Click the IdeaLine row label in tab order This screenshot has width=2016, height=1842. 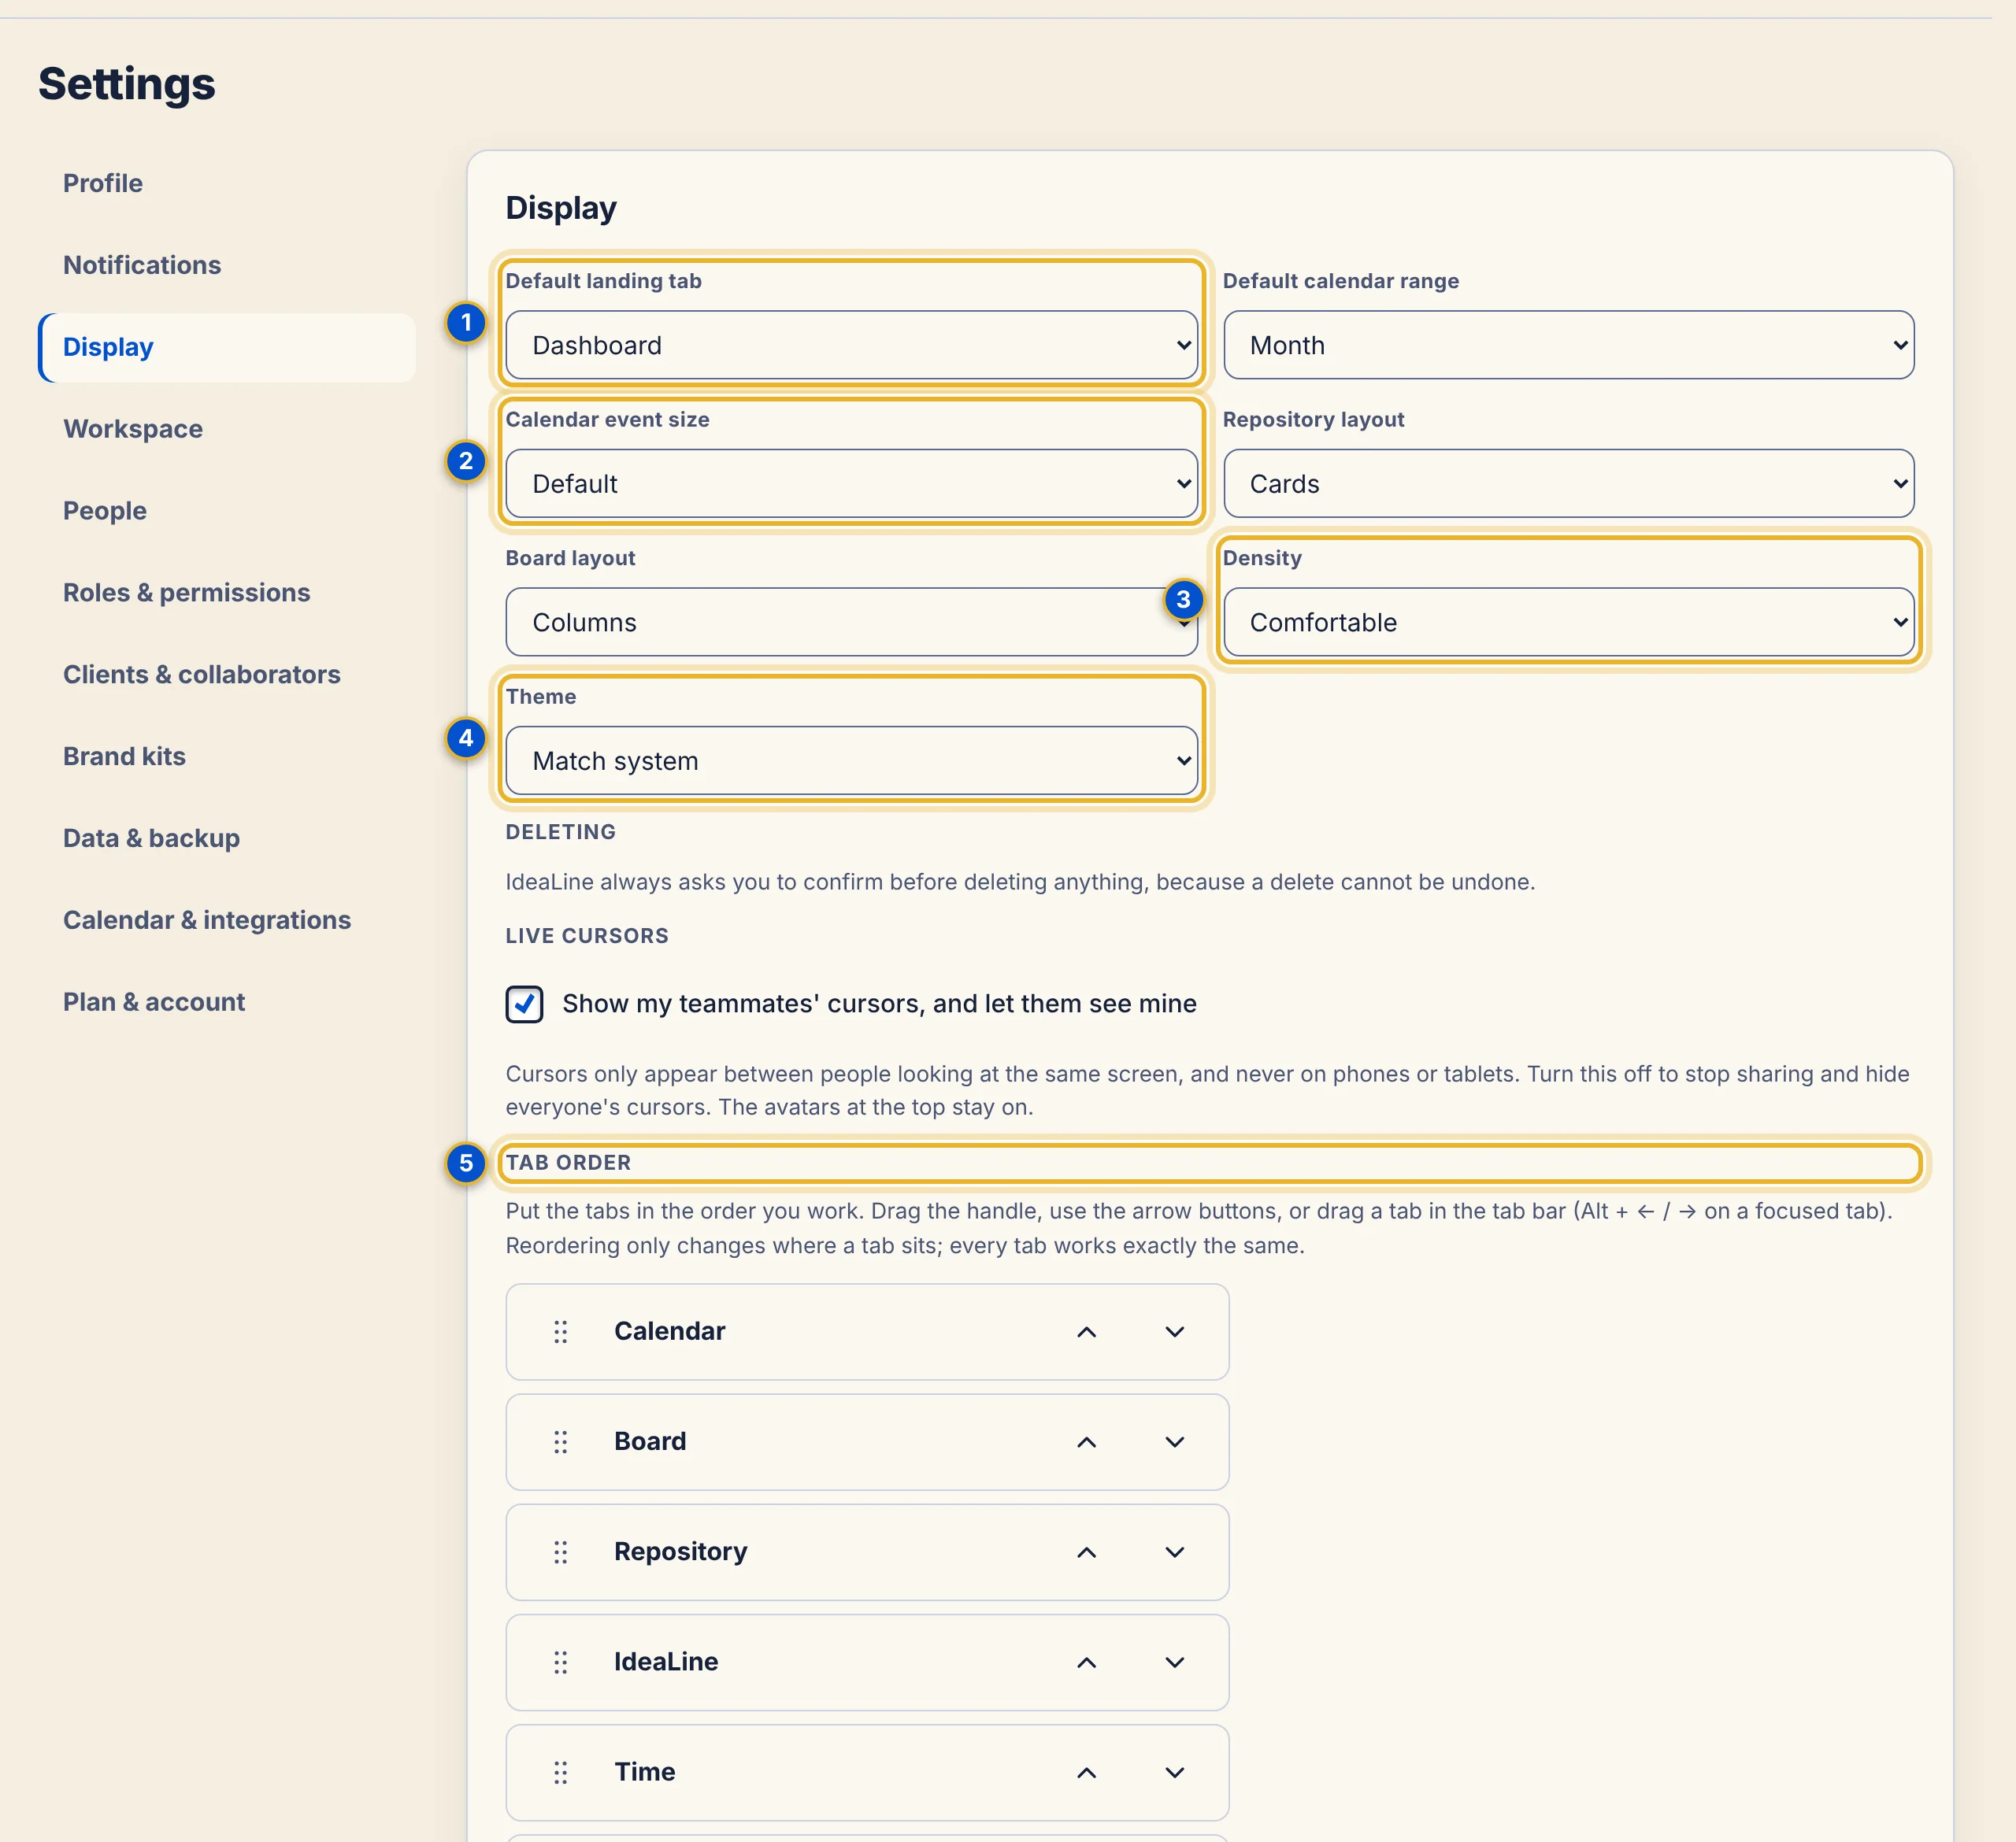(x=666, y=1661)
